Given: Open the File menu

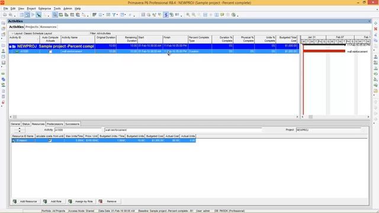Looking at the screenshot, I should 5,8.
